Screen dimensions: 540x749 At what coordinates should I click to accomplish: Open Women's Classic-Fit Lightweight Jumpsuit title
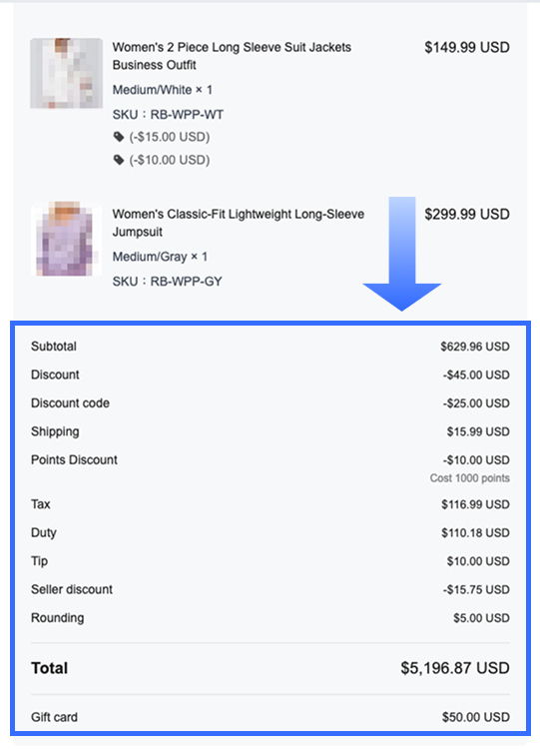[239, 223]
